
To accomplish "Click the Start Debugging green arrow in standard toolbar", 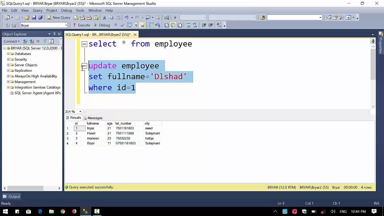I will pos(175,17).
